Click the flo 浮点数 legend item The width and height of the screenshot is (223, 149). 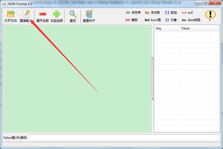(152, 13)
